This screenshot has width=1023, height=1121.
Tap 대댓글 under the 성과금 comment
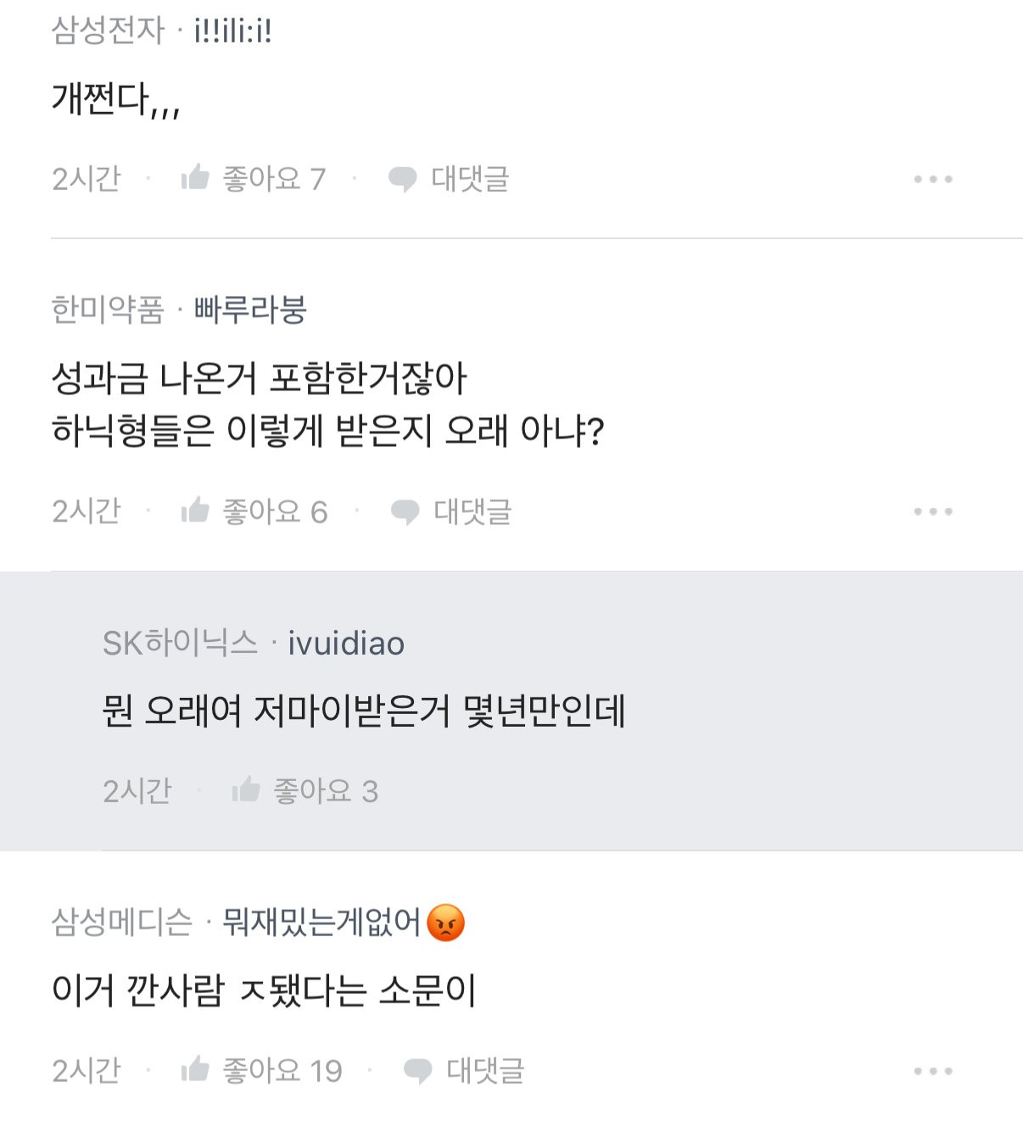(472, 511)
